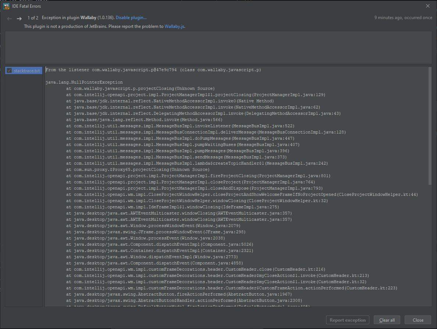The image size is (437, 329).
Task: Click the 'From the listener com.wallaby.javascript.p' line
Action: [x=153, y=70]
